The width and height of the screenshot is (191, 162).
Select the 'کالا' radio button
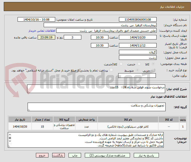pos(153,64)
